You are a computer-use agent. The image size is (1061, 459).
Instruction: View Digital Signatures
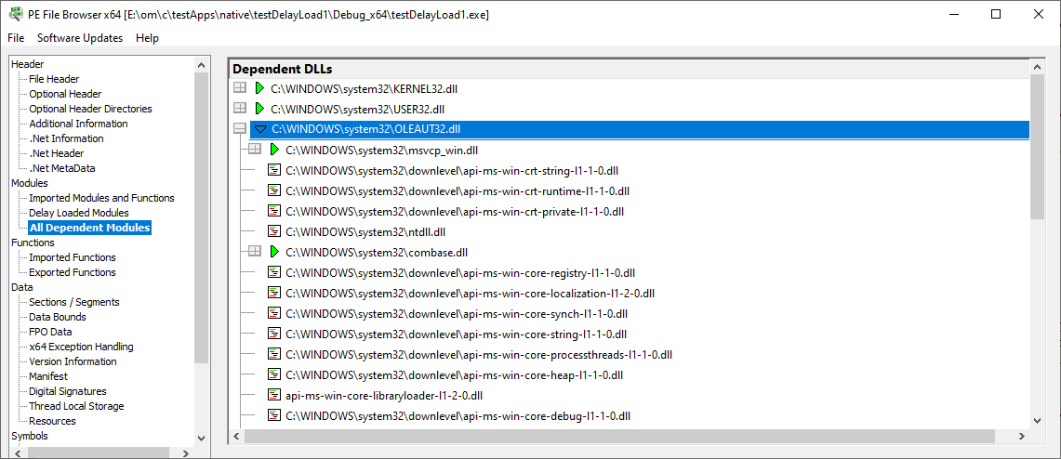pos(68,391)
